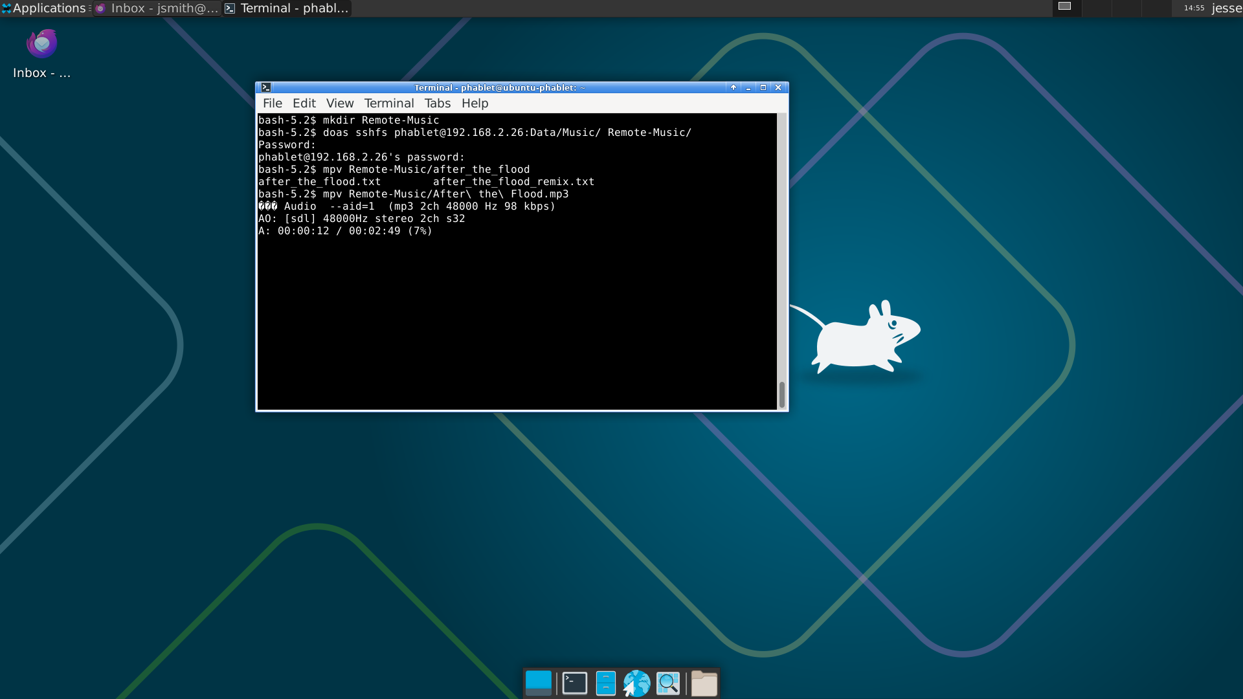Launch the Web Browser globe icon
Viewport: 1243px width, 699px height.
click(x=636, y=683)
